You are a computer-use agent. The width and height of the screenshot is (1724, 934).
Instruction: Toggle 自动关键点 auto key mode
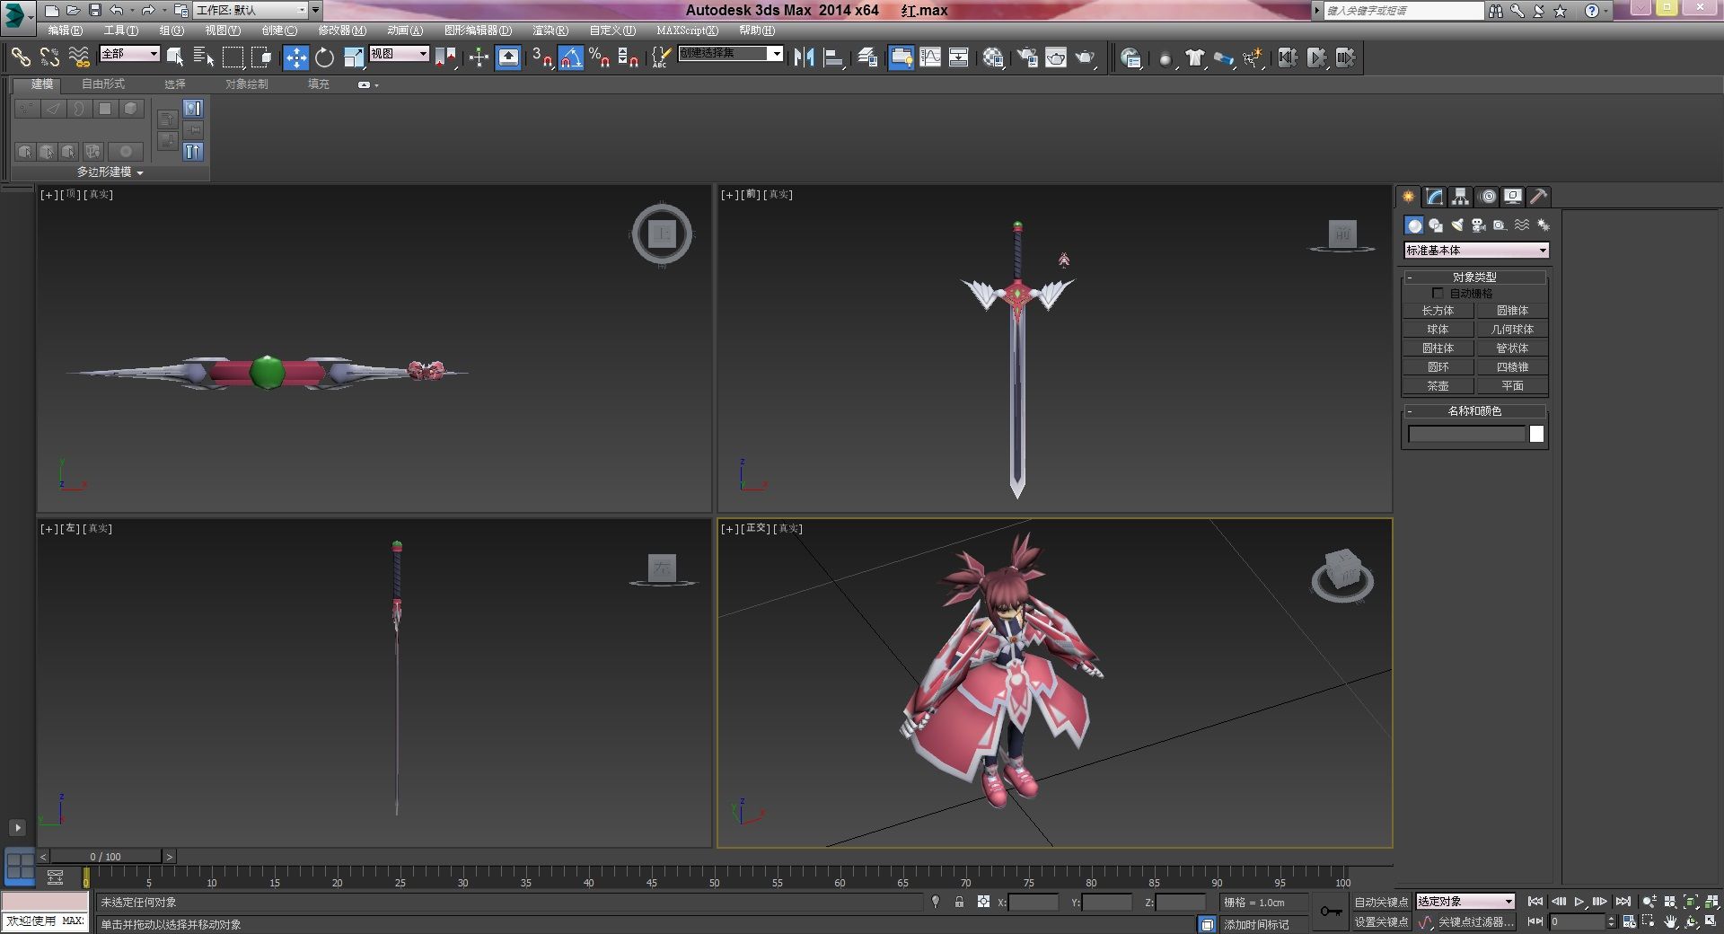1381,902
